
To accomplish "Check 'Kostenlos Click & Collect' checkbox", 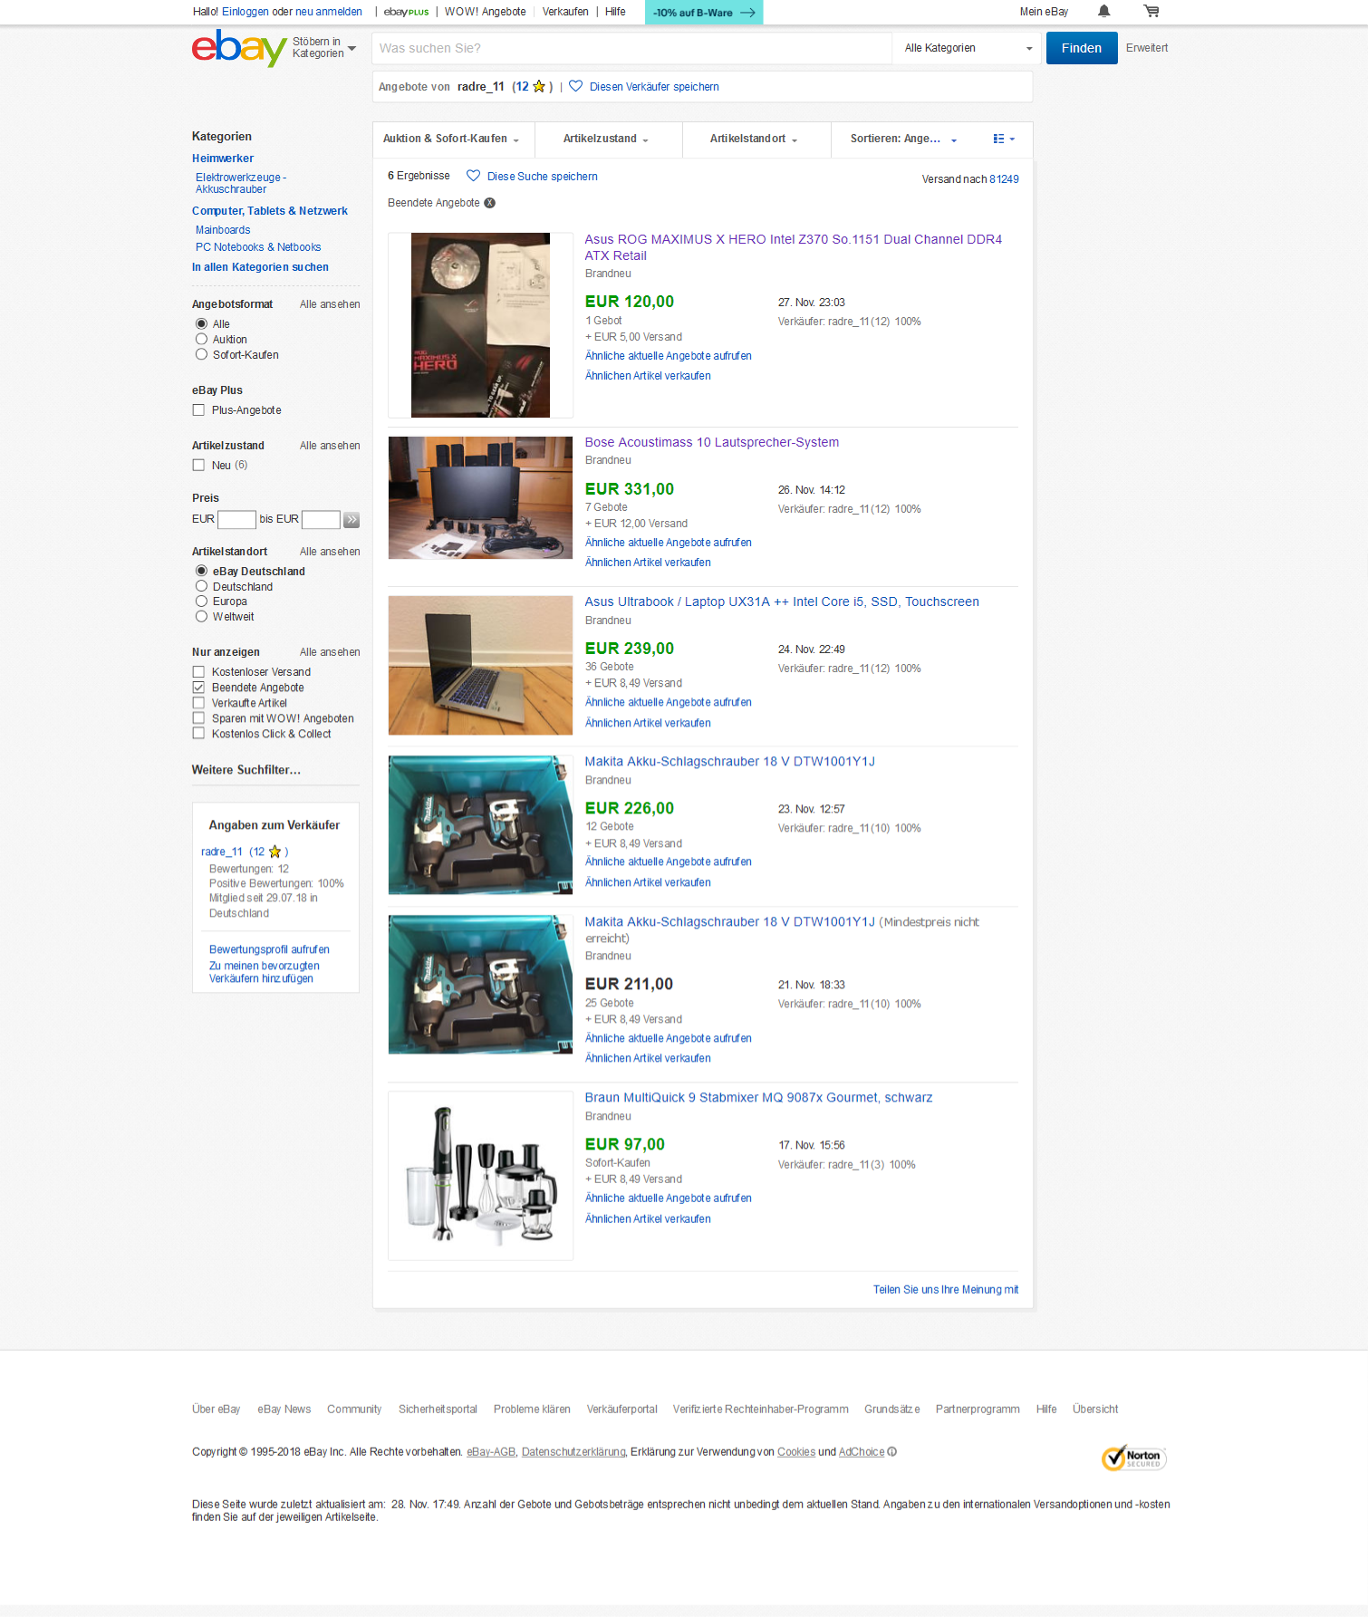I will [198, 733].
